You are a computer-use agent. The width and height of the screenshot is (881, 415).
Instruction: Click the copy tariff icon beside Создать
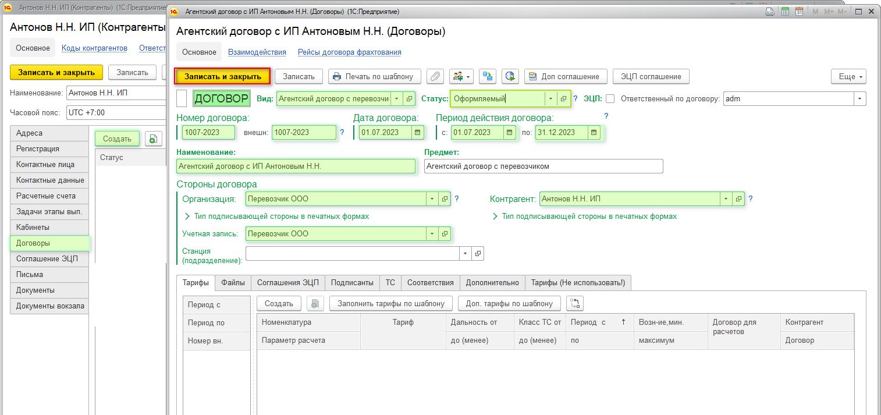click(315, 303)
